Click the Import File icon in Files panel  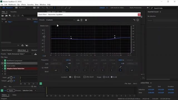pos(6,16)
